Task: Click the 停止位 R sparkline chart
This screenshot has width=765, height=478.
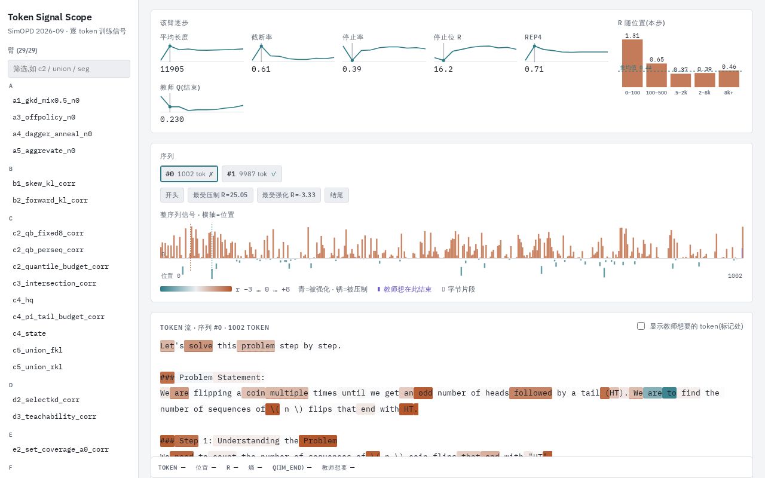Action: (x=476, y=53)
